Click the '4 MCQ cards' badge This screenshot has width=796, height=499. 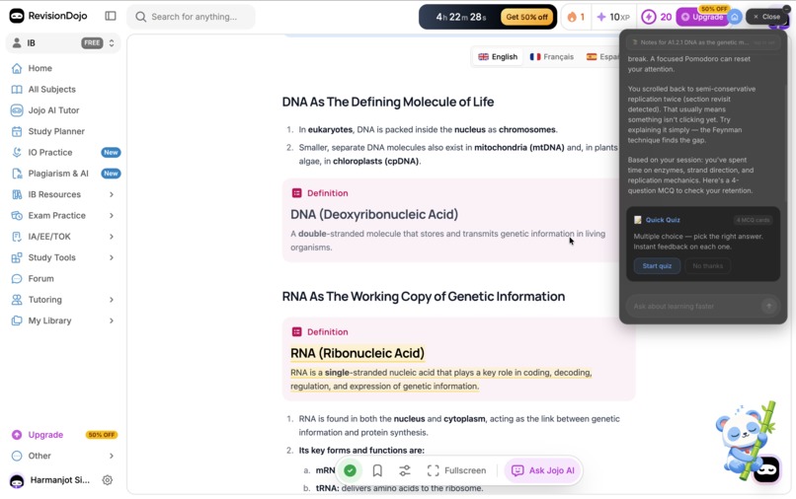click(754, 220)
